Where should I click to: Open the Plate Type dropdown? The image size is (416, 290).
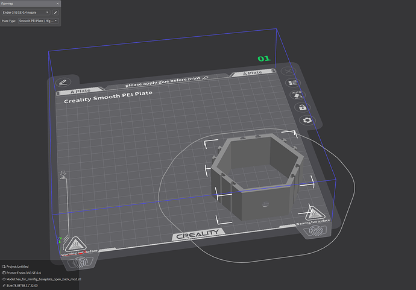(38, 20)
